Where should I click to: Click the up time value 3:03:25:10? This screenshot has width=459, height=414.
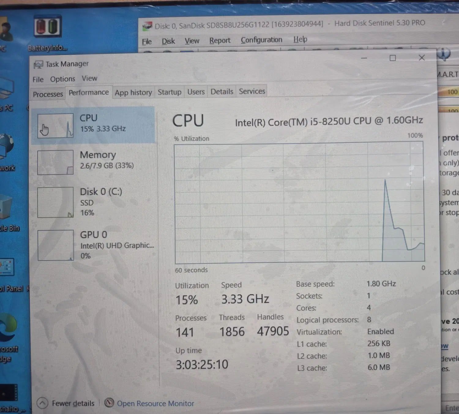[x=202, y=364]
